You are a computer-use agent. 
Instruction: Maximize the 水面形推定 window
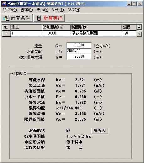pyautogui.click(x=134, y=4)
